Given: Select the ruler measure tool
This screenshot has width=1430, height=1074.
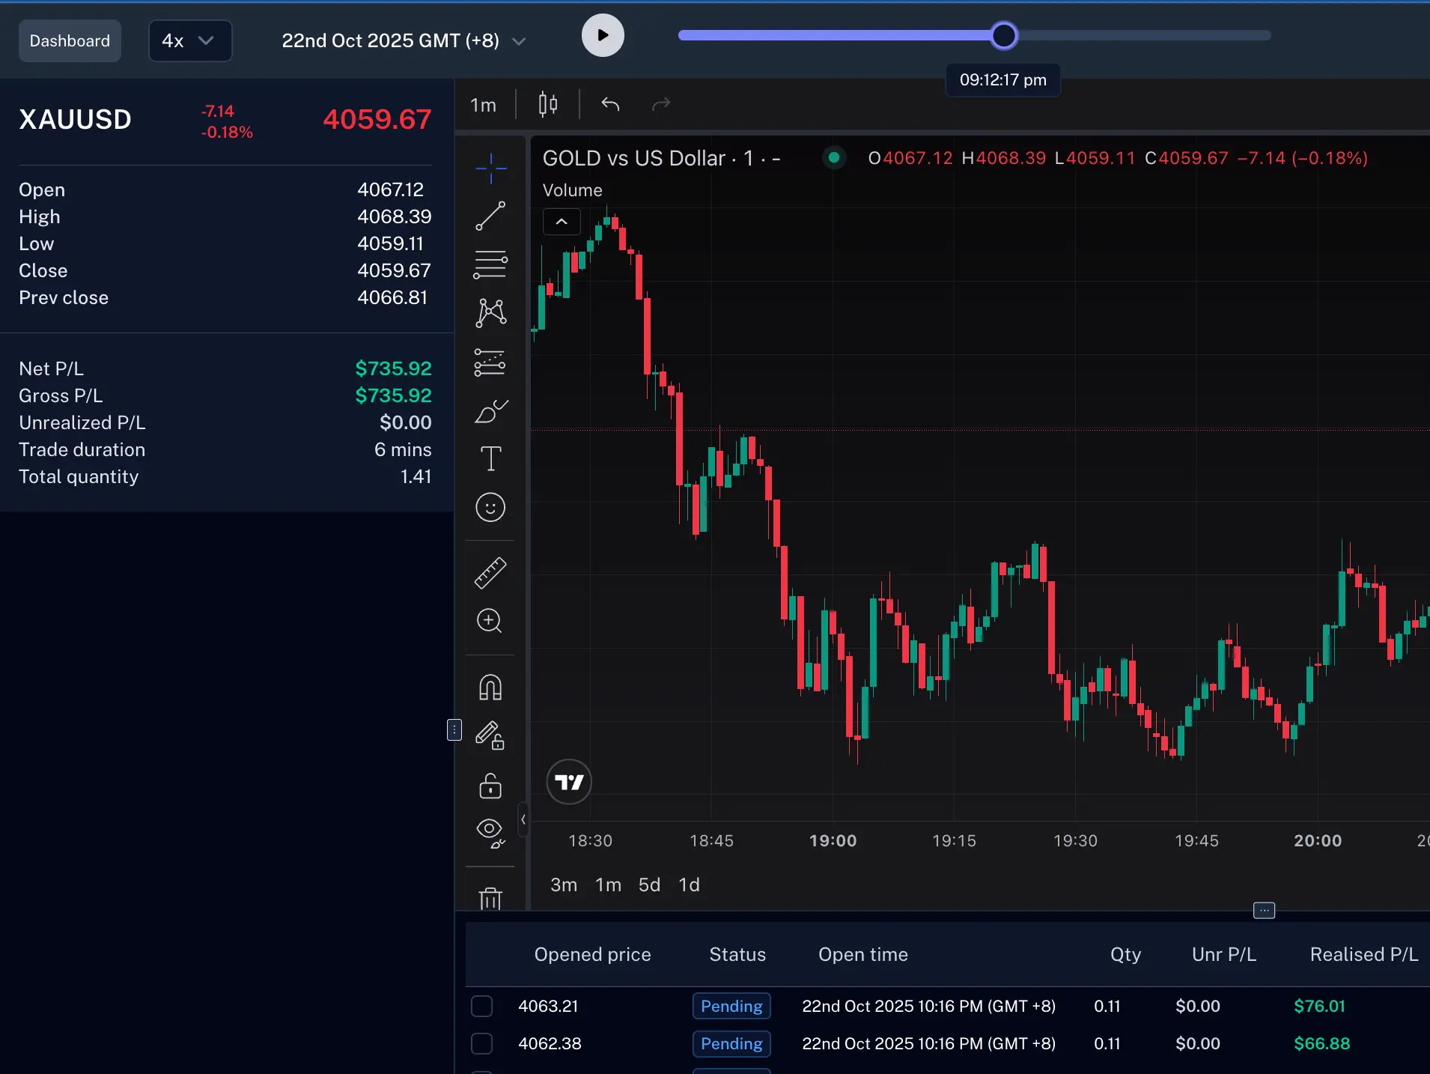Looking at the screenshot, I should click(x=490, y=573).
